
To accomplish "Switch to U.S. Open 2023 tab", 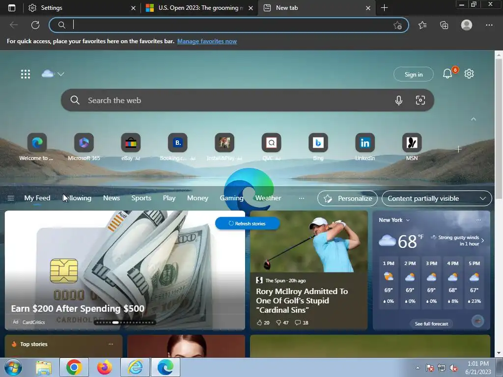I will click(199, 8).
